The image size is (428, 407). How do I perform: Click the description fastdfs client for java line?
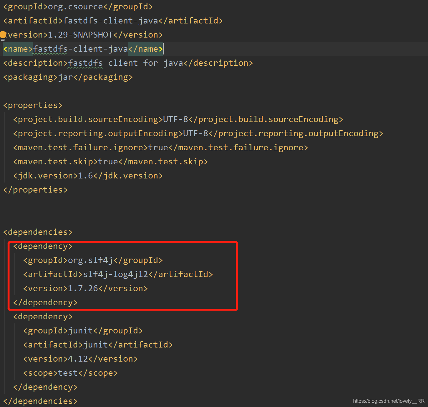(128, 63)
